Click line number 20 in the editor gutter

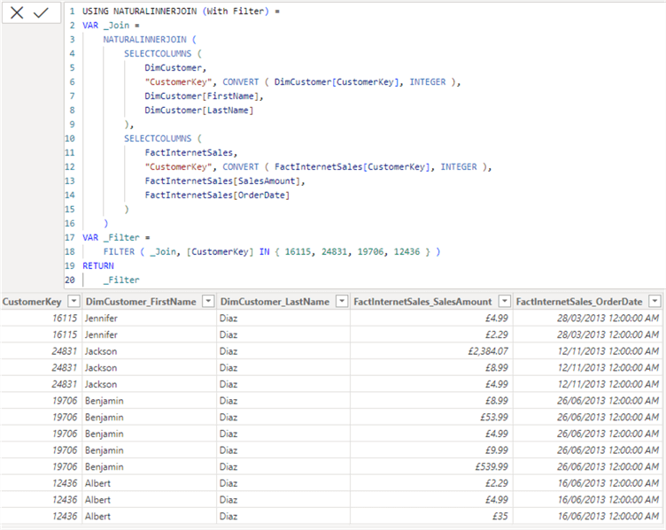click(x=70, y=280)
